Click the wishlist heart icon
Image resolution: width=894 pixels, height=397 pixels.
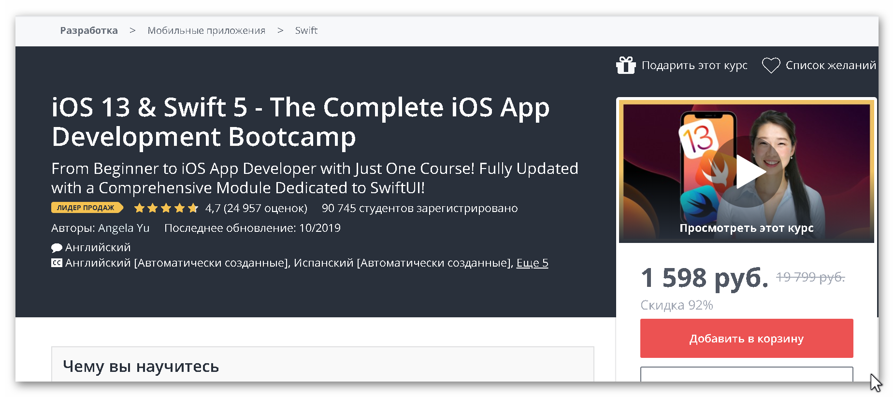click(x=771, y=65)
